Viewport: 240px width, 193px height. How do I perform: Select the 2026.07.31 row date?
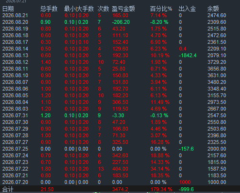[15, 115]
